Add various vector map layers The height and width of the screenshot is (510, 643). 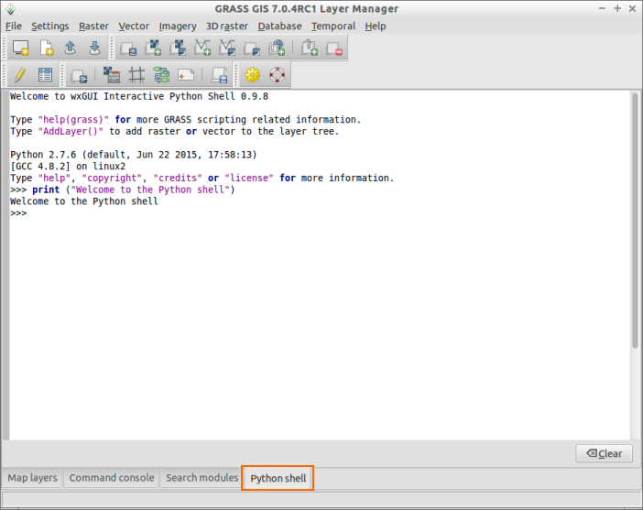(227, 48)
